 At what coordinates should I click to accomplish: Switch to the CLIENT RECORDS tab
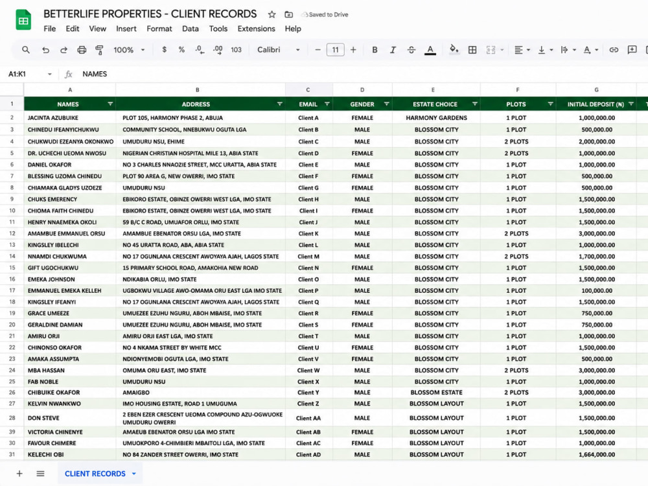click(95, 474)
